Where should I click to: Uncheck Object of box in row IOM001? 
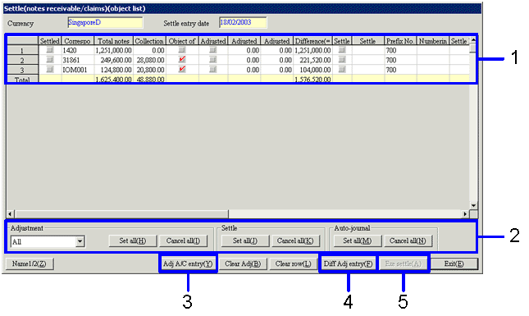[x=182, y=70]
